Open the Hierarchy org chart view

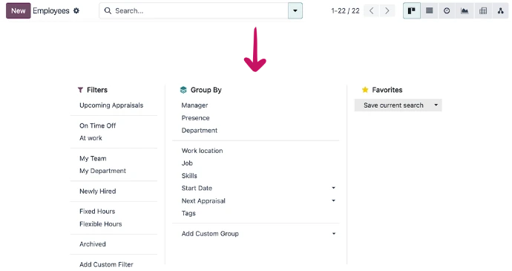(501, 11)
